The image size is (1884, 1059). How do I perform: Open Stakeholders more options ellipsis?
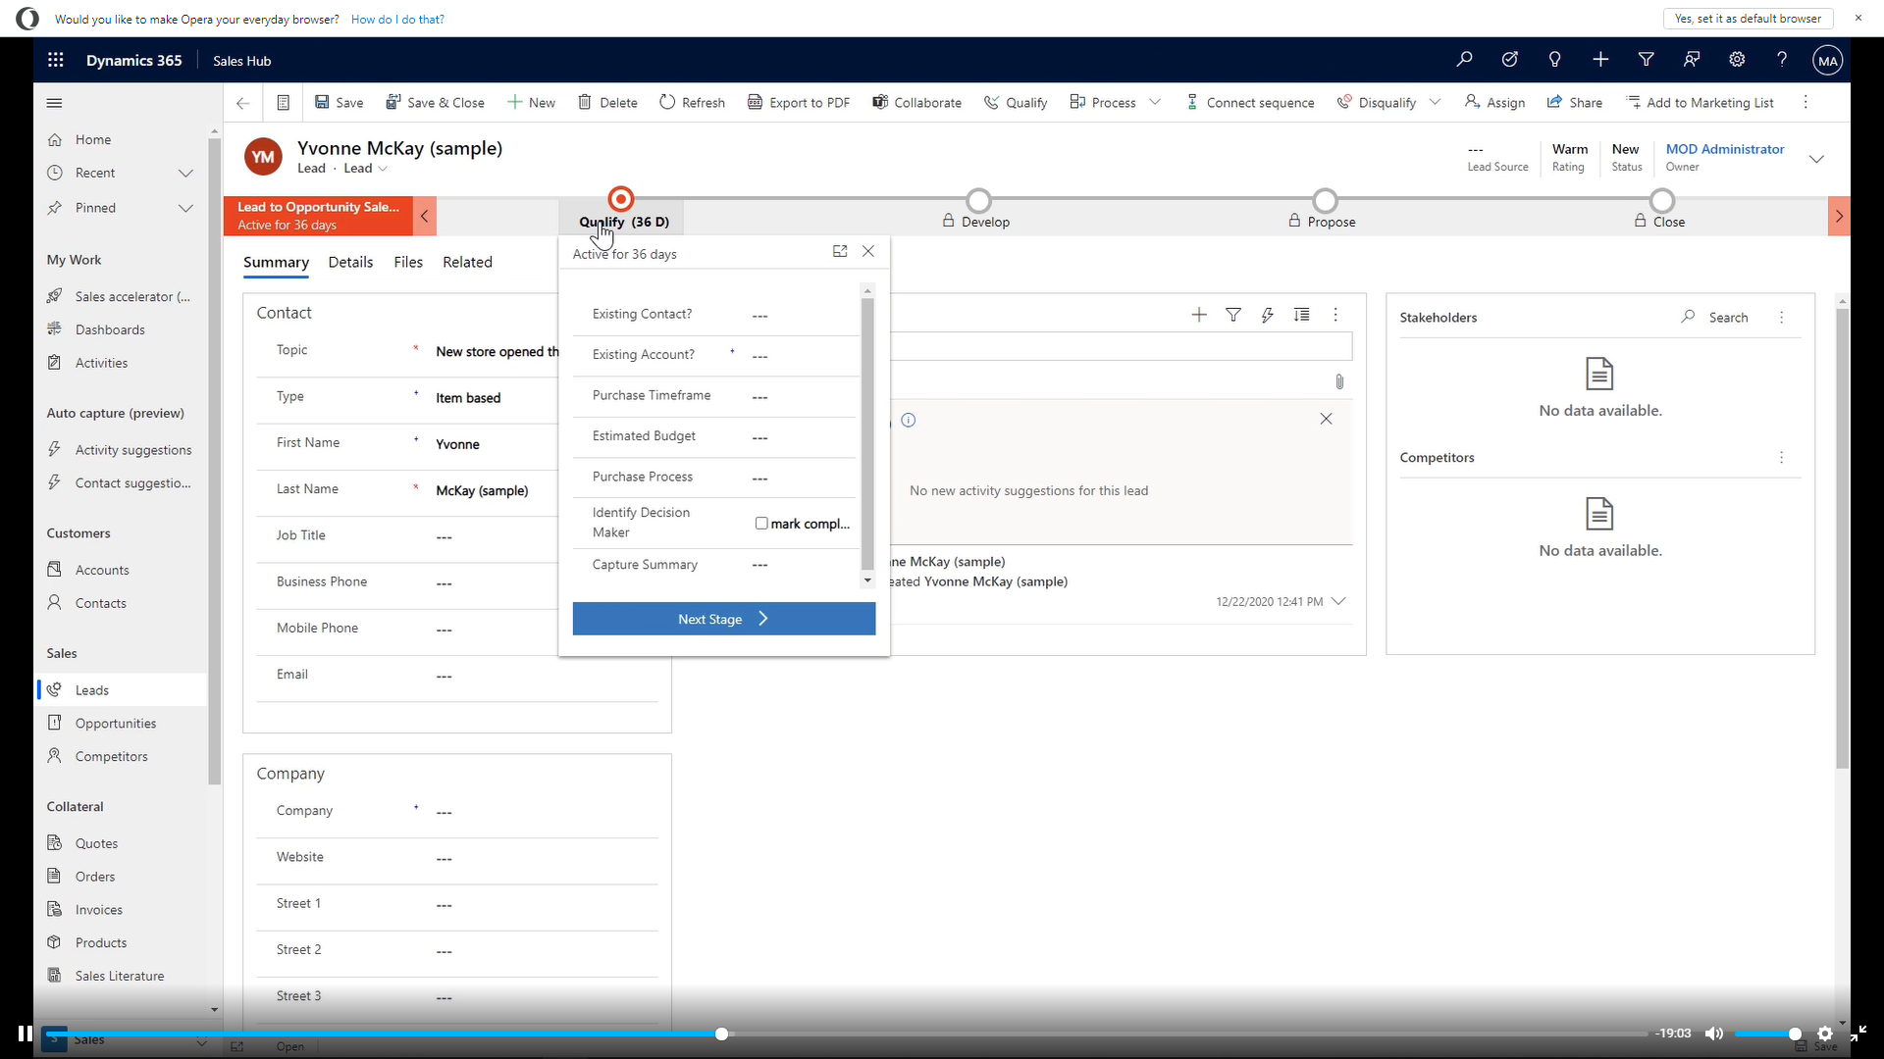(1782, 318)
